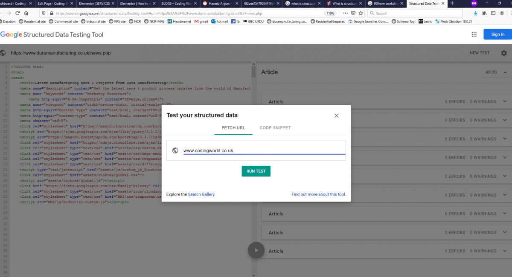Expand the last Article result row

coord(505,251)
